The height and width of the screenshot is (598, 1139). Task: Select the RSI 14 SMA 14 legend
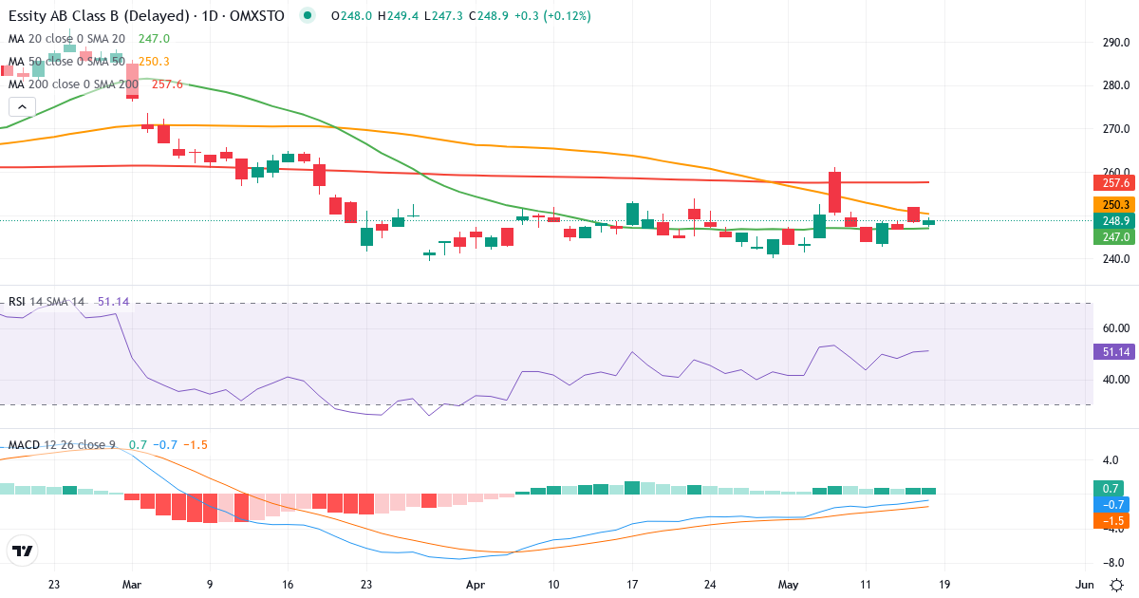coord(68,302)
